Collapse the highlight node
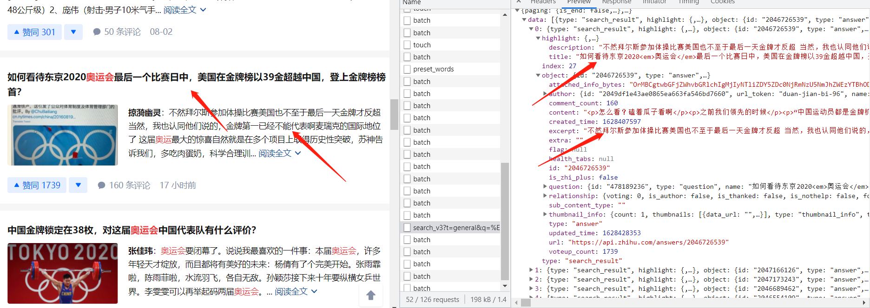The width and height of the screenshot is (870, 308). pos(538,38)
